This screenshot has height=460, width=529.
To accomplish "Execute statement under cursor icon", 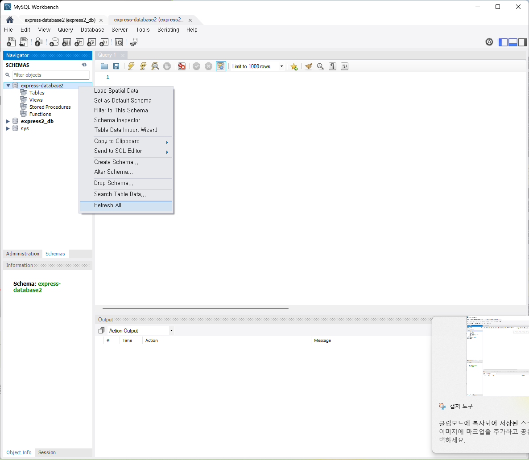I will (x=143, y=66).
